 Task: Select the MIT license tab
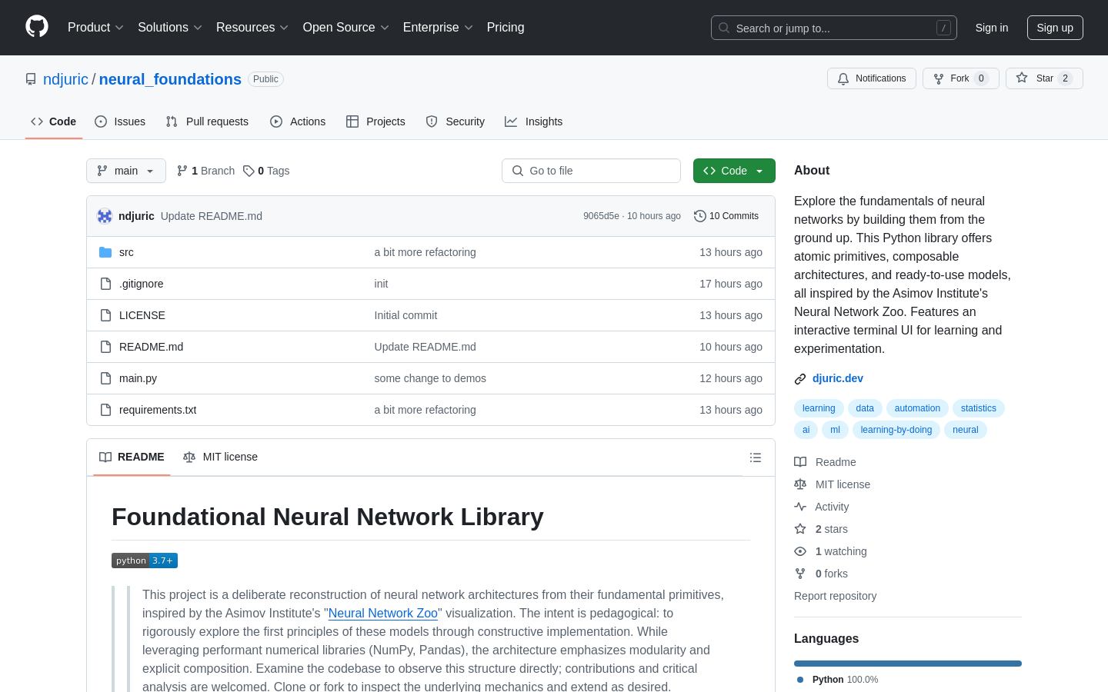coord(220,457)
